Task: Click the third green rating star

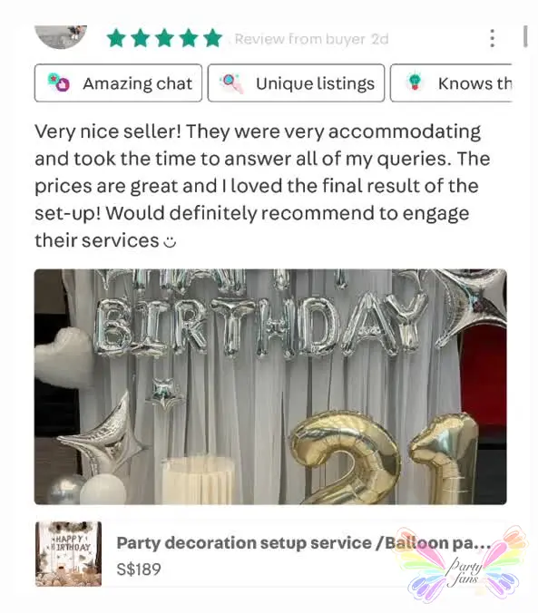Action: tap(164, 38)
